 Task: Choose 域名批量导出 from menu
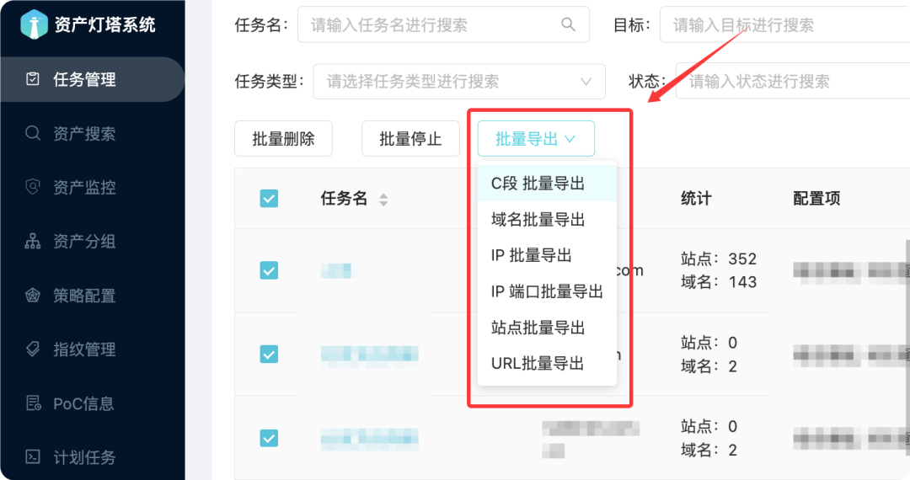point(547,219)
